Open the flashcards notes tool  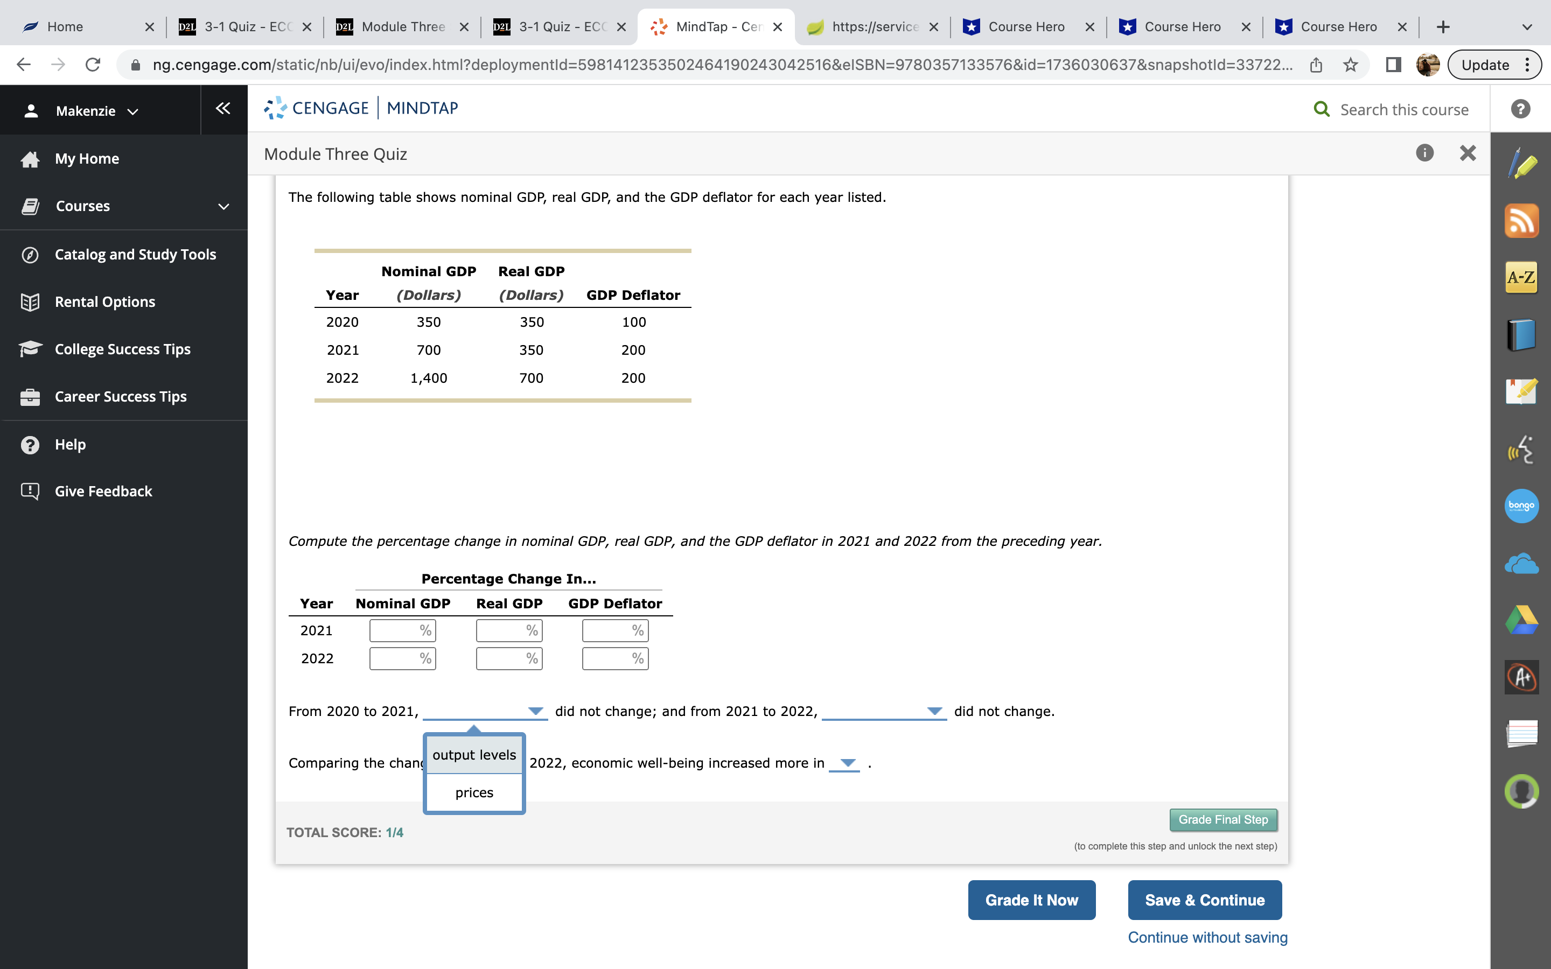1522,734
